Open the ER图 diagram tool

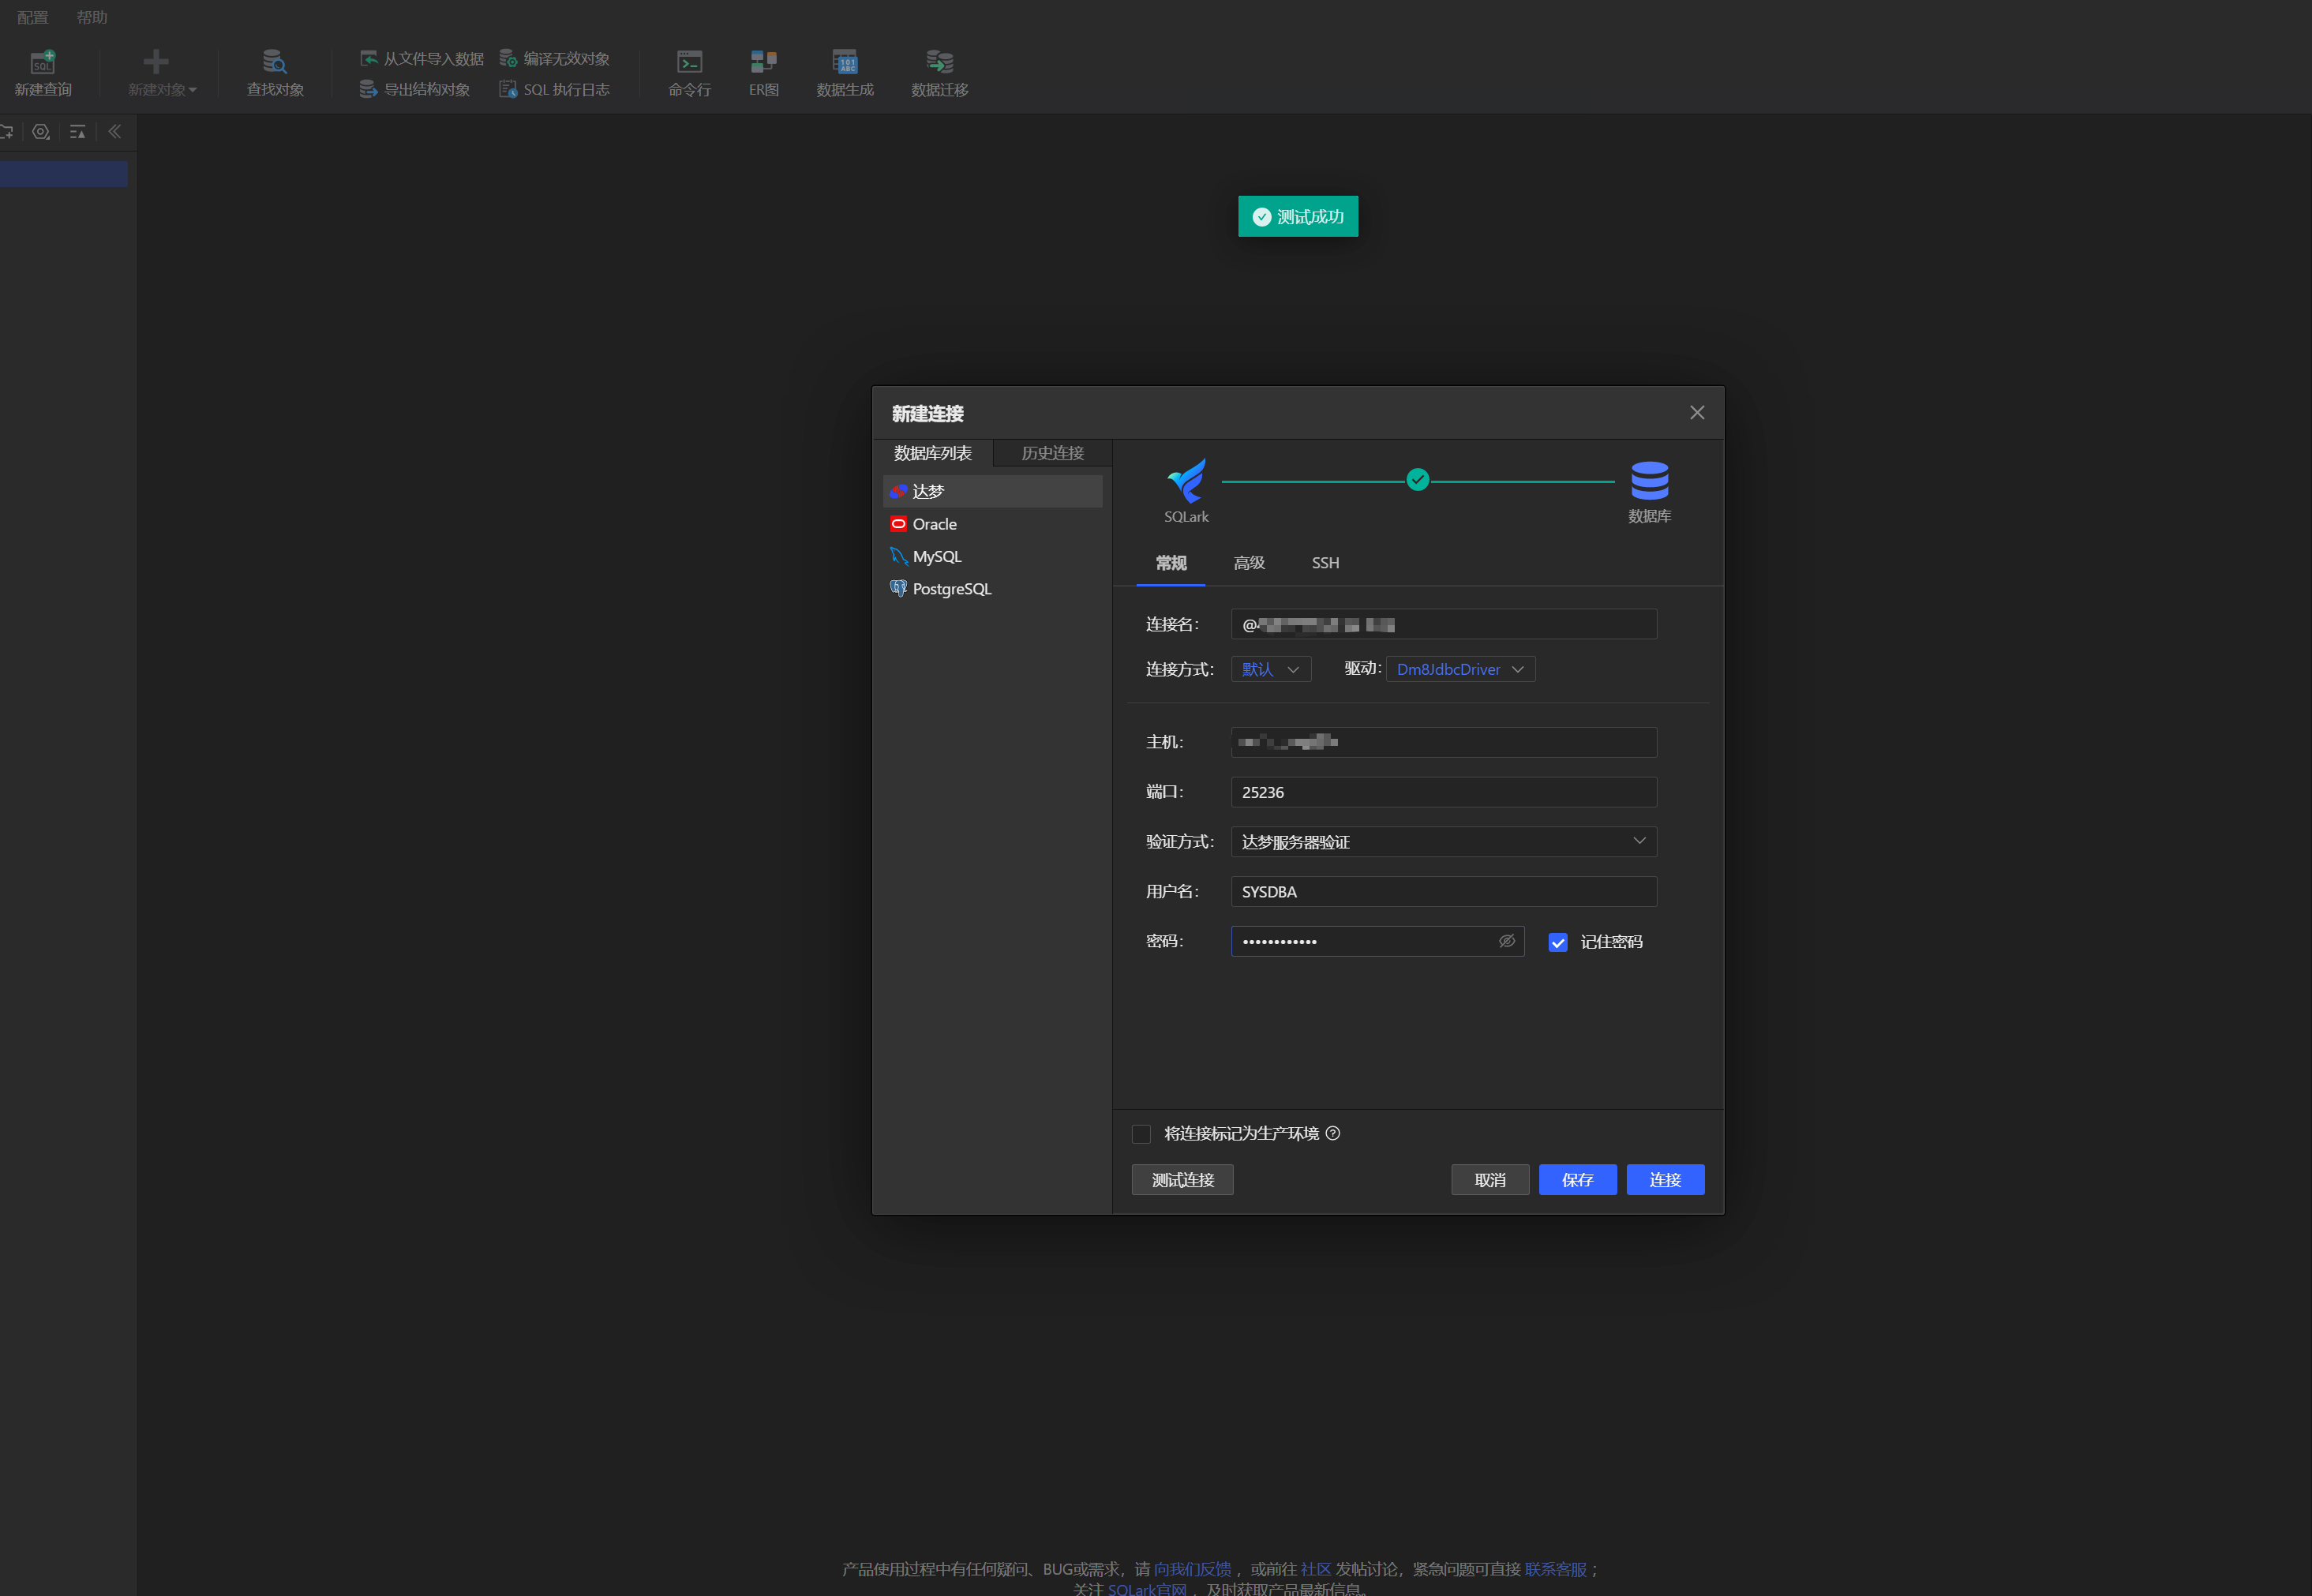tap(763, 62)
